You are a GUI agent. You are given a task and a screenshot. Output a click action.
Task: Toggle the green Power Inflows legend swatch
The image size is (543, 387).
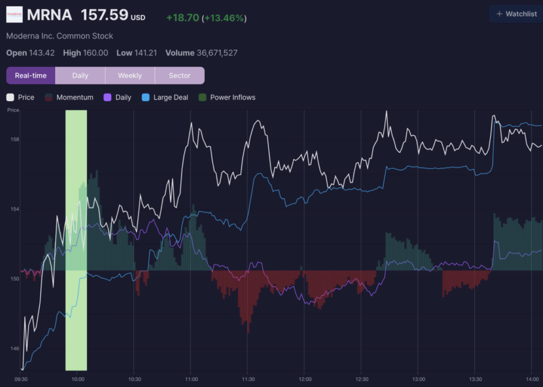tap(202, 97)
